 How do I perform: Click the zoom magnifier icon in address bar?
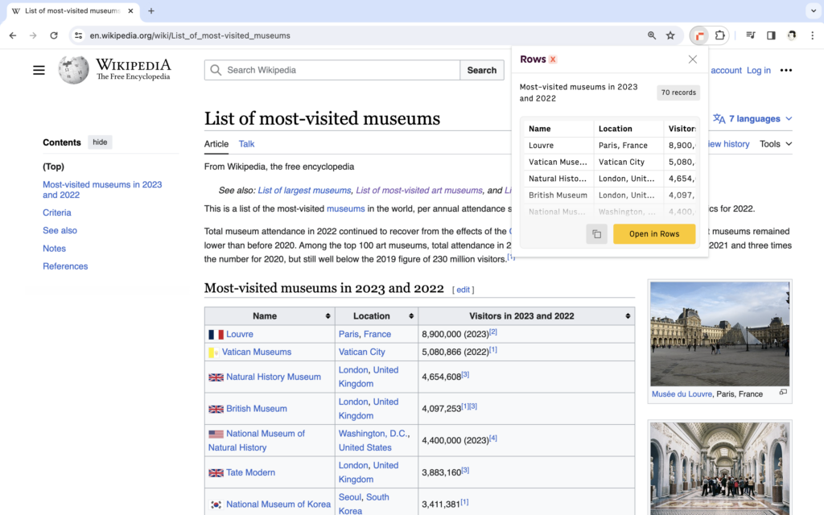[652, 35]
